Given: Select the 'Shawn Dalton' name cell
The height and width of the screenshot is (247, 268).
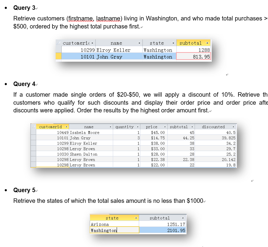Looking at the screenshot, I should tap(91, 154).
